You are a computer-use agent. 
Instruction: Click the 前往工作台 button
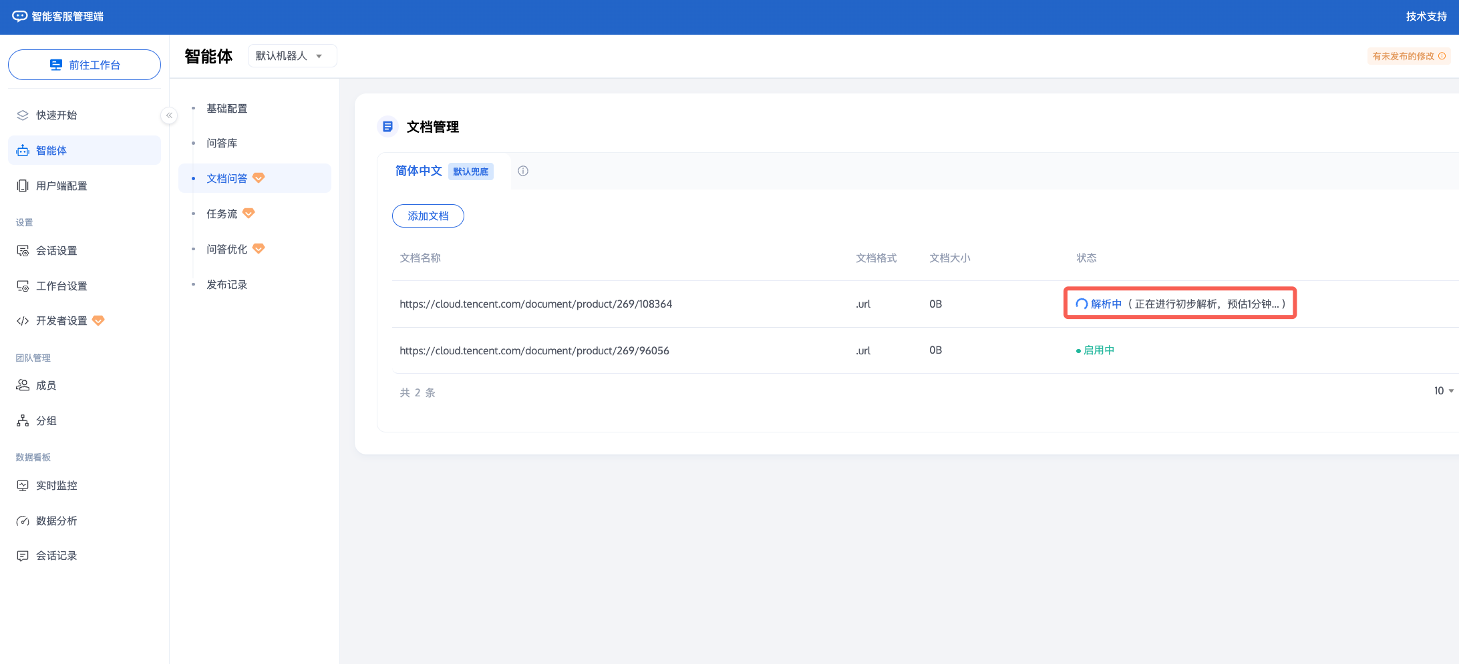84,65
